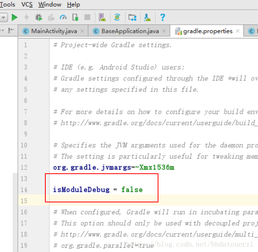The width and height of the screenshot is (258, 252).
Task: Collapse project panel with hide icon
Action: pyautogui.click(x=11, y=30)
